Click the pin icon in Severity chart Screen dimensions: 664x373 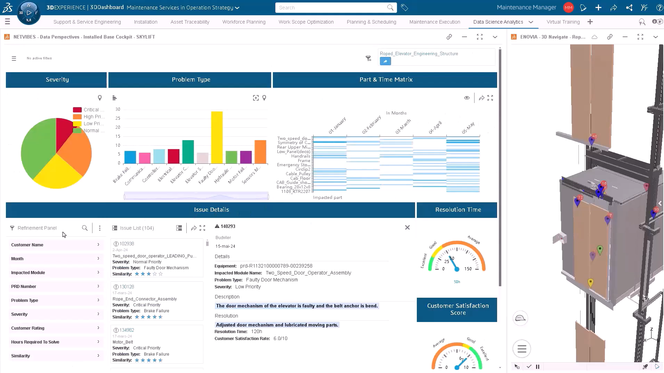pos(100,98)
